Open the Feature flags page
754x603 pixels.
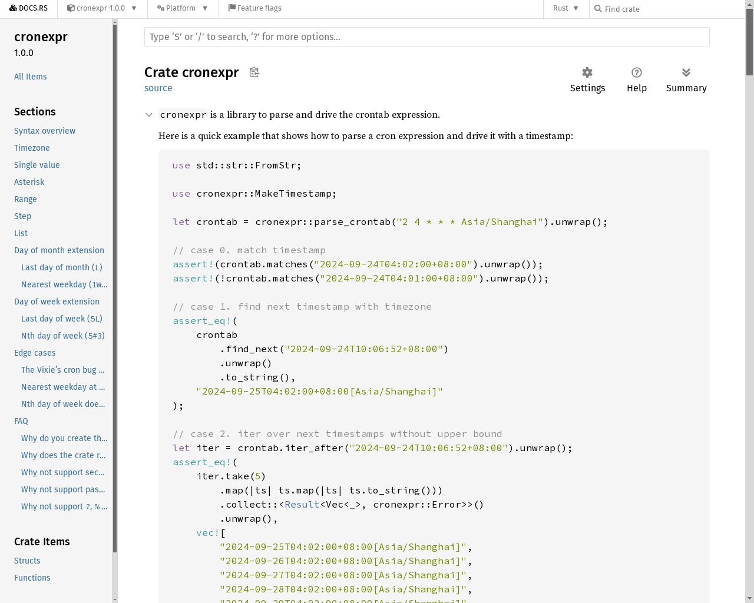coord(254,8)
